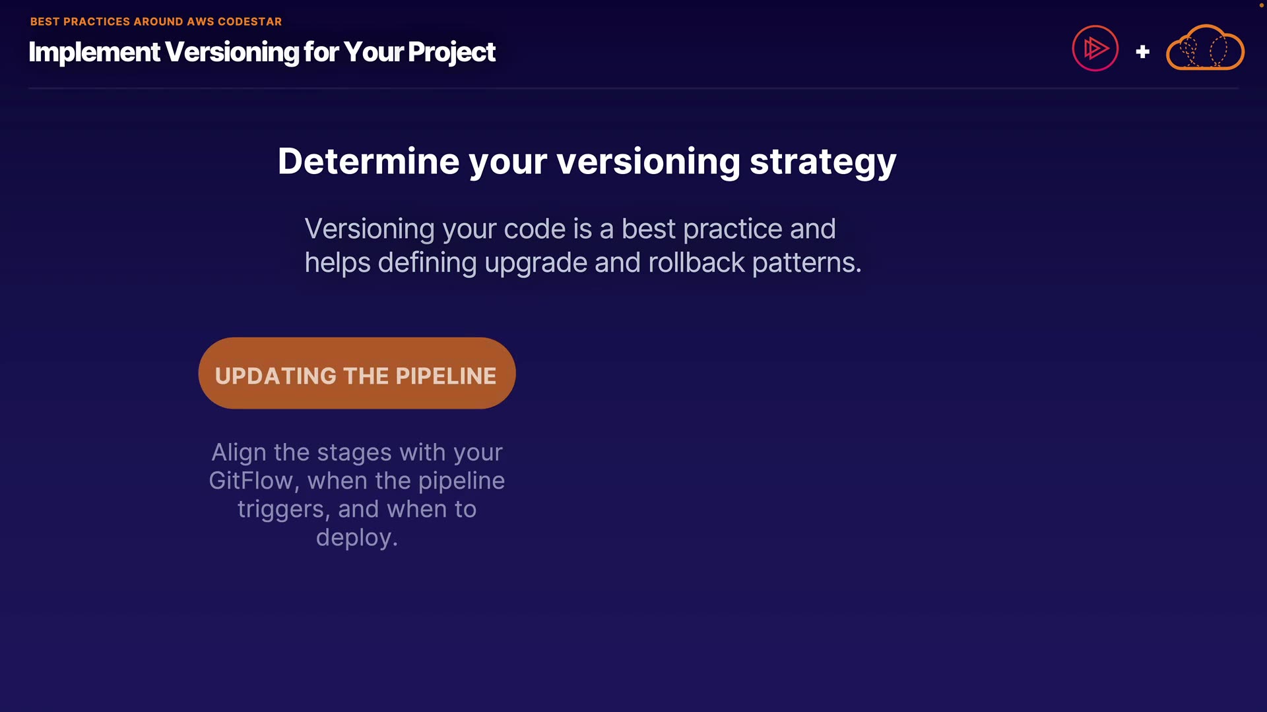Click the small orange dot in the corner
Viewport: 1267px width, 712px height.
tap(1261, 5)
